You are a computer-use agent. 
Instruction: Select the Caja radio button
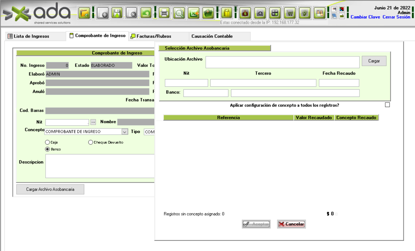[x=47, y=142]
